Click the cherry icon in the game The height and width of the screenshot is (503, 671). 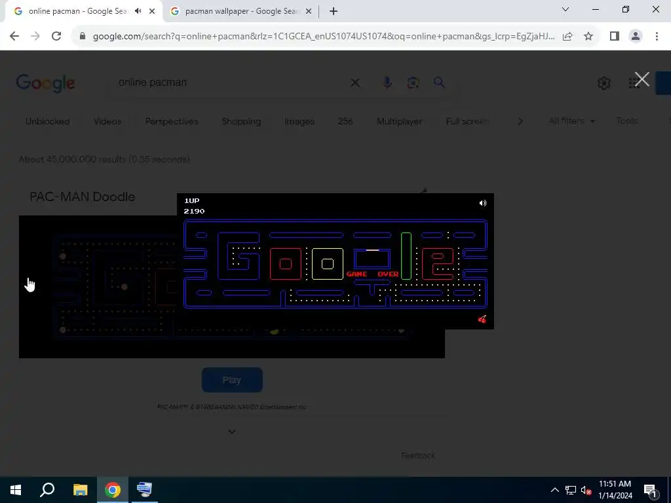482,319
